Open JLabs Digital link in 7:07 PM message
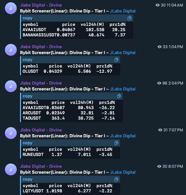Image resolution: width=186 pixels, height=195 pixels. 123,136
